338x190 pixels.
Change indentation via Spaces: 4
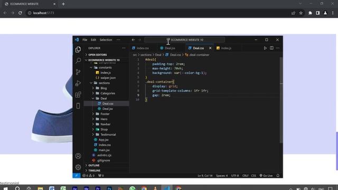[222, 176]
